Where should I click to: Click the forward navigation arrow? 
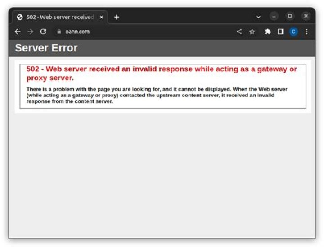(x=31, y=32)
